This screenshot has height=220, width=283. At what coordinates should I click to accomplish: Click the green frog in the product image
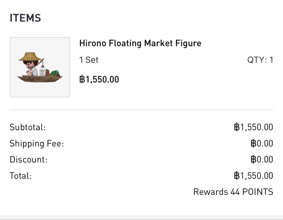point(55,73)
